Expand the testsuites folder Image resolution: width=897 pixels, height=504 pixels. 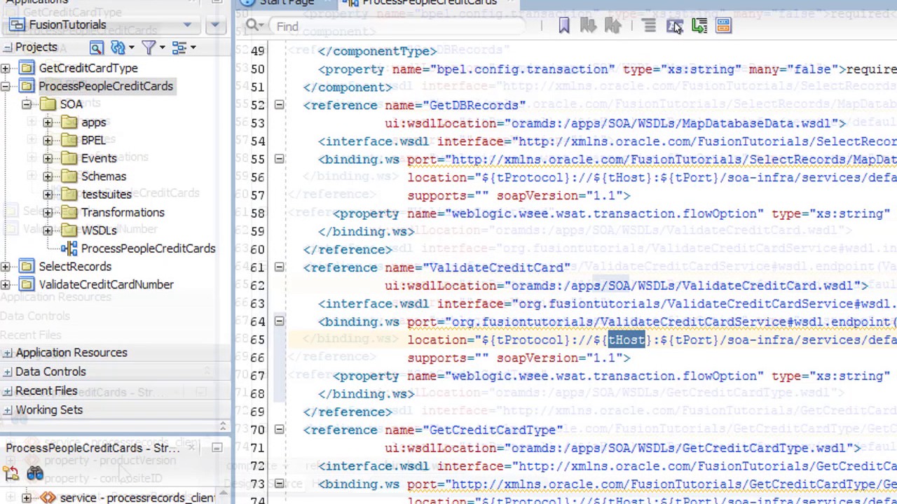pyautogui.click(x=48, y=195)
